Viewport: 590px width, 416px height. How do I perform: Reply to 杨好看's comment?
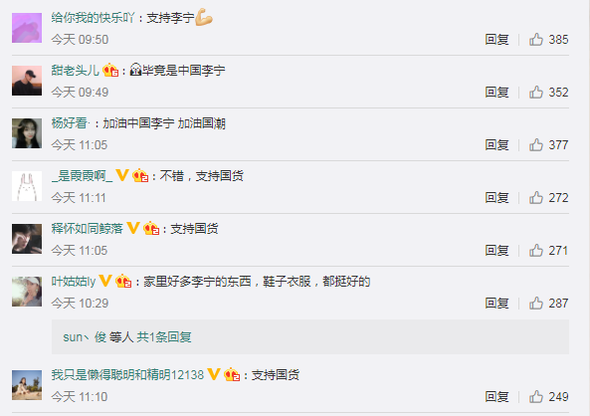tap(496, 144)
